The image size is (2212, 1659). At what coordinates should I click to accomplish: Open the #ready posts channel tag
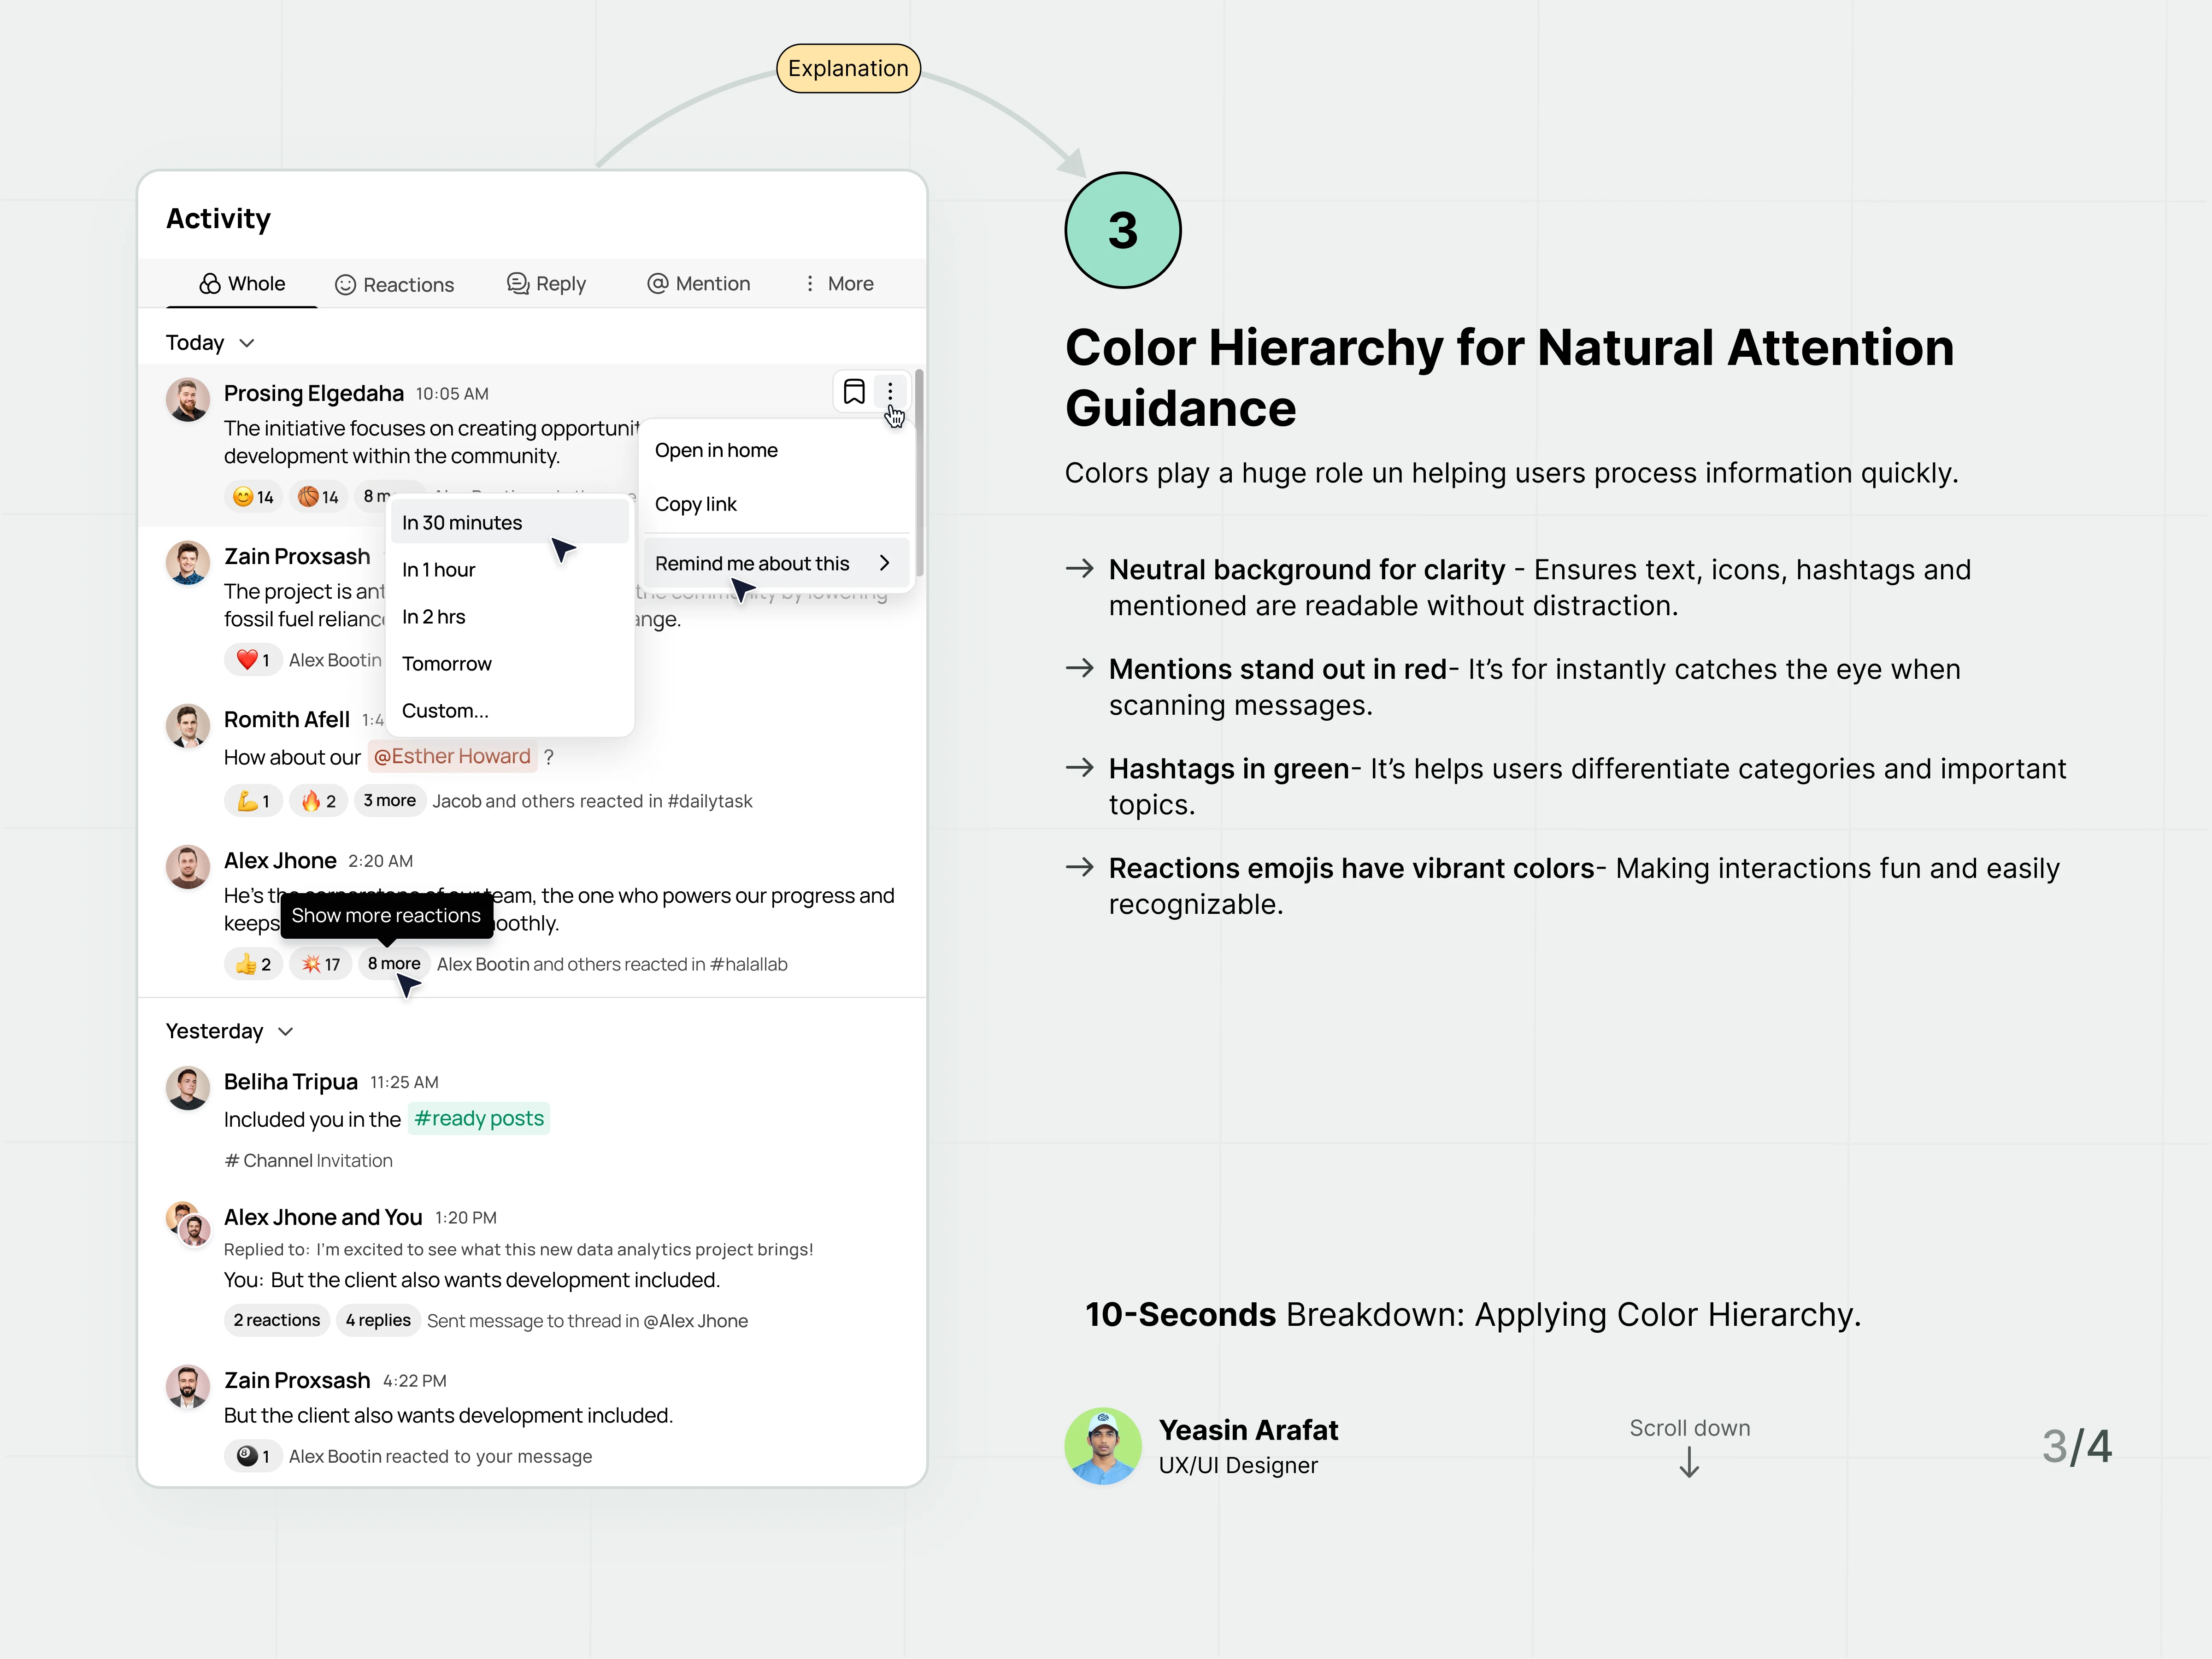[x=479, y=1118]
